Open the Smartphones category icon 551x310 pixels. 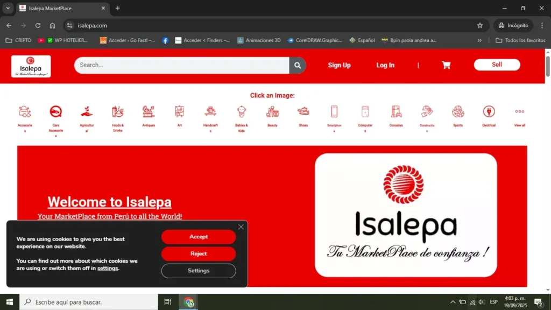tap(334, 112)
